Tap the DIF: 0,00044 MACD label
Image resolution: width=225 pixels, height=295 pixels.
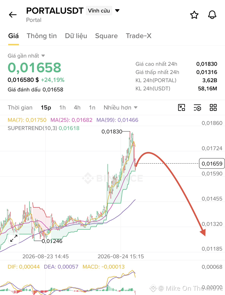pos(24,267)
